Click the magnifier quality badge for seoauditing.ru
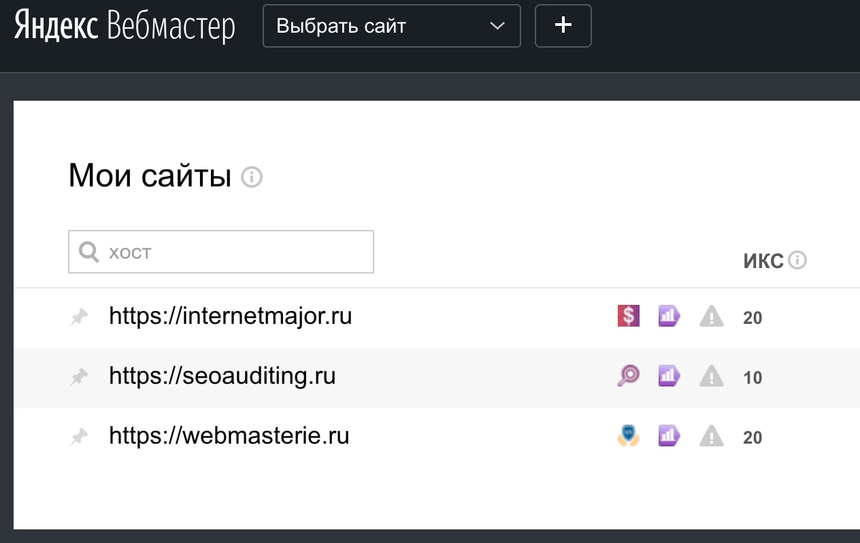Screen dimensions: 860x543 pos(628,376)
